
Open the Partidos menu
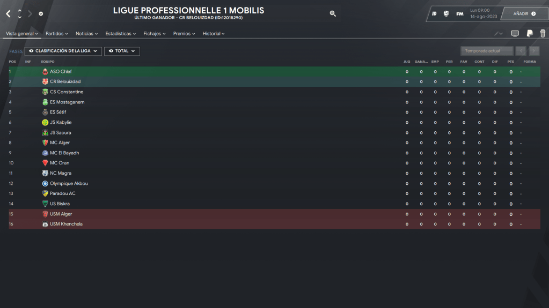56,34
